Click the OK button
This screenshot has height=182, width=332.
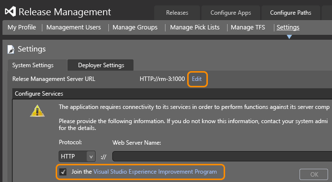point(314,175)
